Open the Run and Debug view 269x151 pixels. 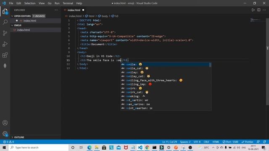[x=5, y=44]
